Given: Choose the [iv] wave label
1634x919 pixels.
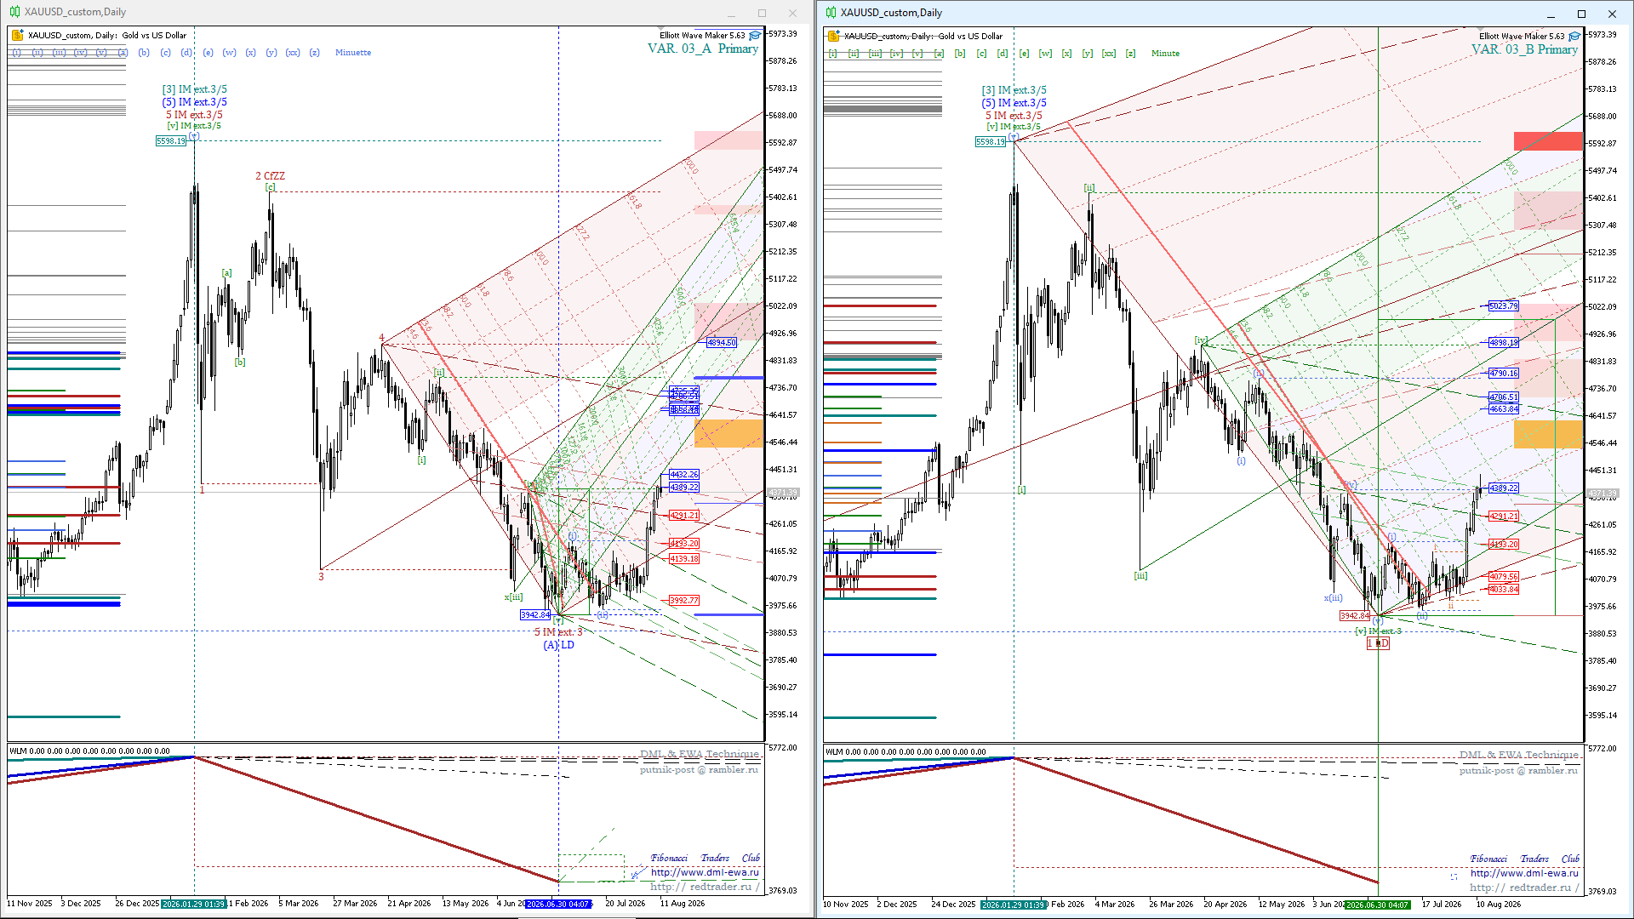Looking at the screenshot, I should tap(897, 54).
